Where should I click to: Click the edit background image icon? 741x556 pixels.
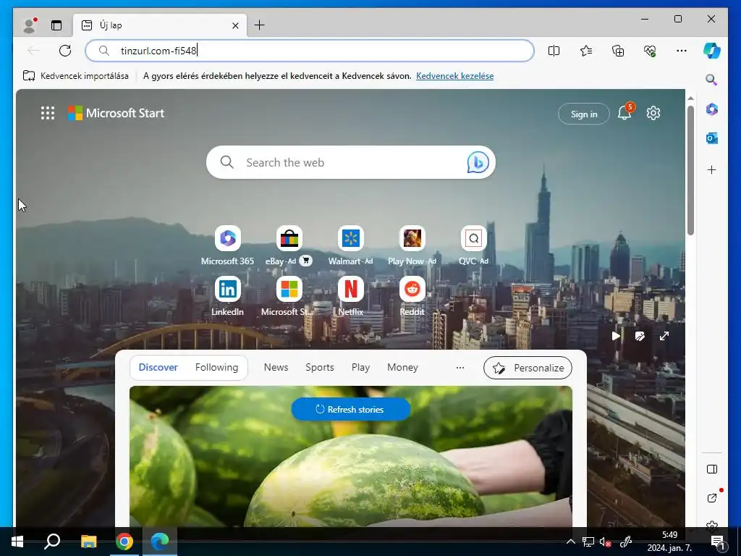pos(640,336)
